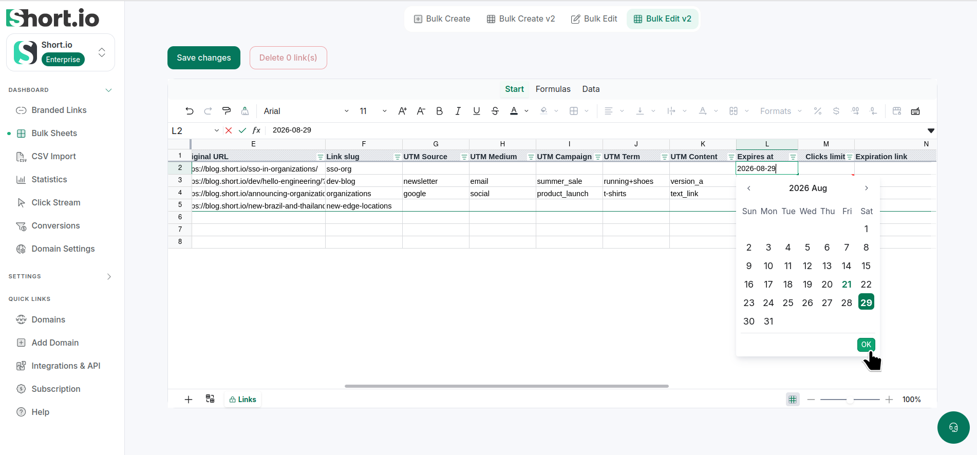Confirm cell entry with green checkmark

click(x=242, y=130)
